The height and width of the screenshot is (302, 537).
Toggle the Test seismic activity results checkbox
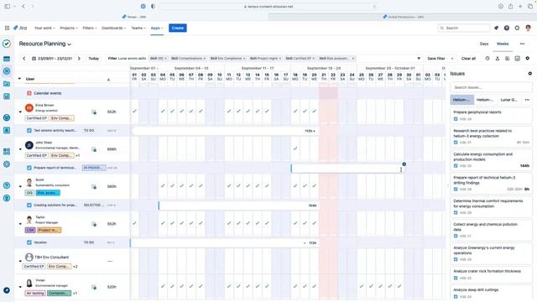pyautogui.click(x=29, y=131)
